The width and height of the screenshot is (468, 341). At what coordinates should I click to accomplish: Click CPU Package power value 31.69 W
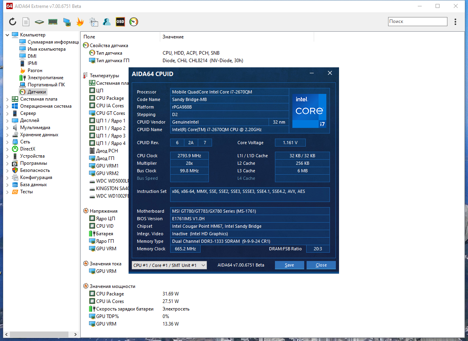tap(171, 294)
